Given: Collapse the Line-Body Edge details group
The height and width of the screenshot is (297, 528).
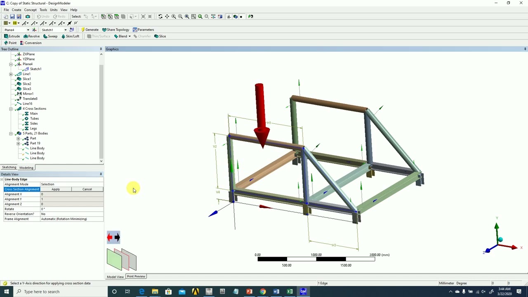Looking at the screenshot, I should [x=2, y=179].
